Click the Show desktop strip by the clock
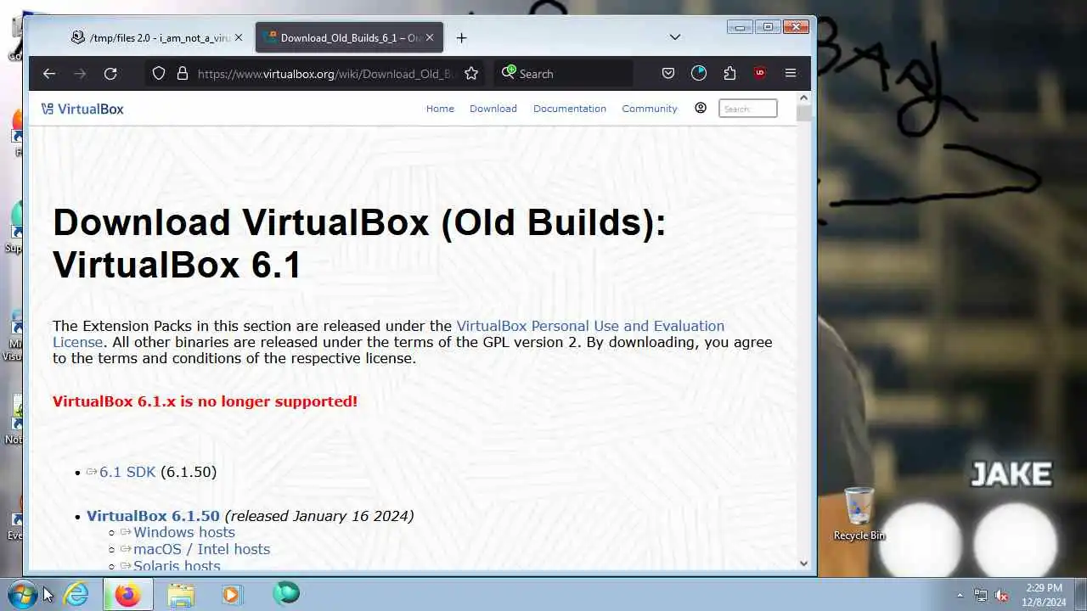1087x611 pixels. (1080, 594)
